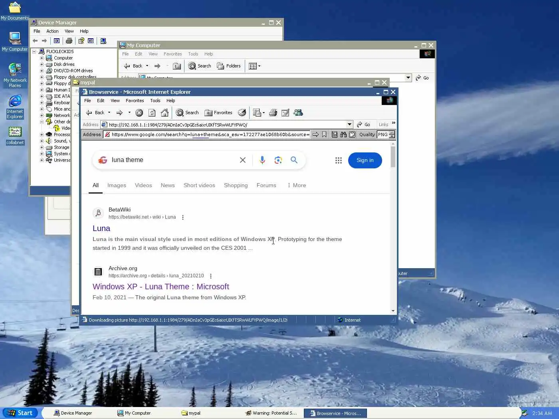This screenshot has width=559, height=419.
Task: Select the Computer node in Device Manager
Action: click(63, 58)
